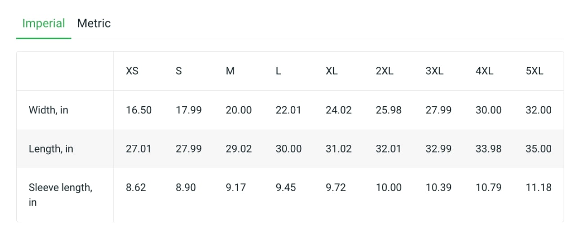Switch to the Metric tab

[94, 23]
